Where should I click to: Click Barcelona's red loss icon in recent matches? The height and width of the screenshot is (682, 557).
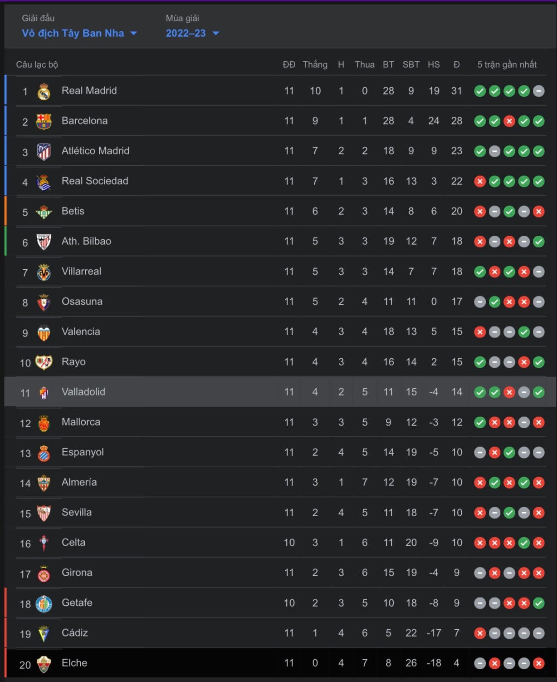pyautogui.click(x=509, y=121)
